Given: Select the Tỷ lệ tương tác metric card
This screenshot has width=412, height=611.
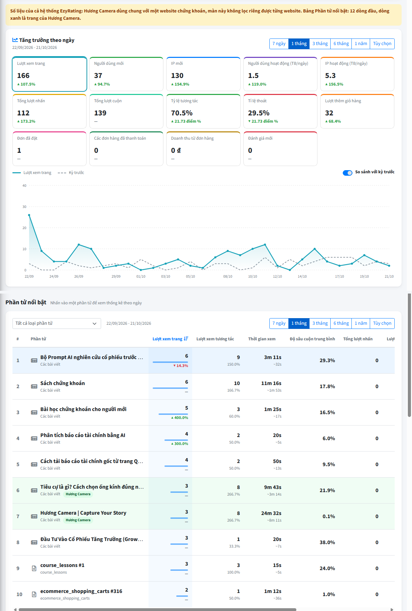Looking at the screenshot, I should coord(203,111).
